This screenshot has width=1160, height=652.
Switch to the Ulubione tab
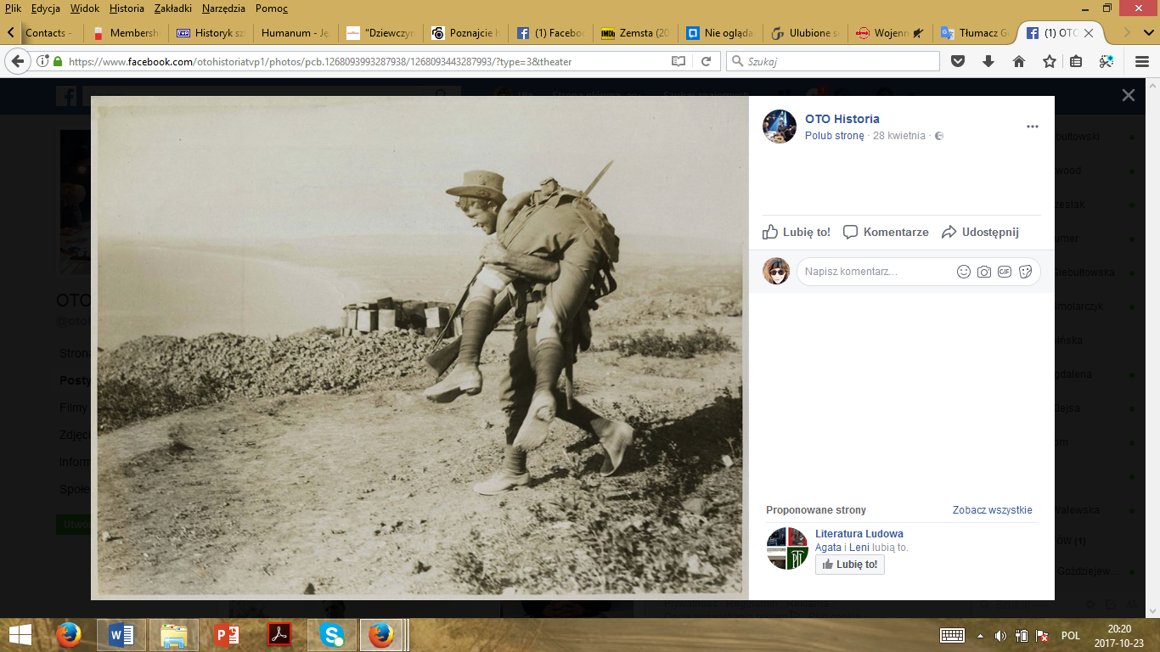805,33
